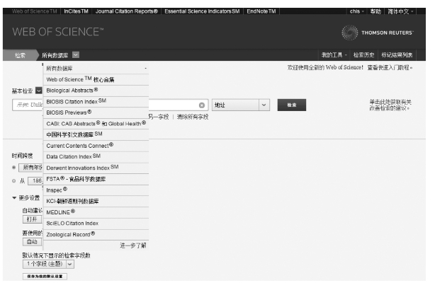This screenshot has height=290, width=435.
Task: Clear search text with the X icon
Action: pyautogui.click(x=202, y=105)
